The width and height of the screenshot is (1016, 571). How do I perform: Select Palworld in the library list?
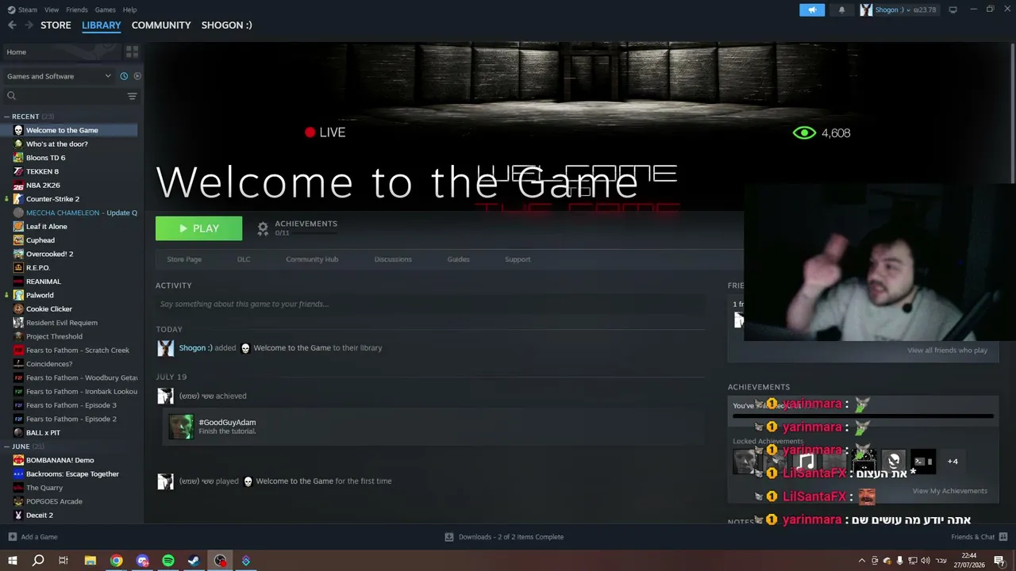point(40,295)
